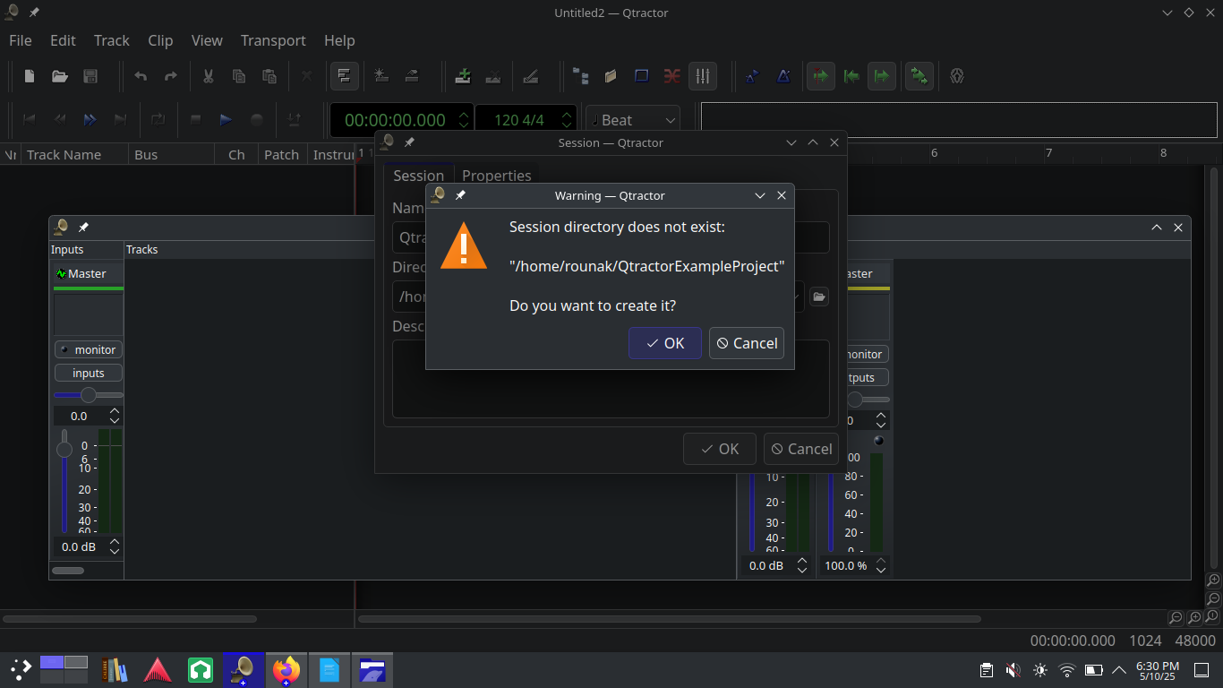Open the Connections window red icon

[671, 76]
